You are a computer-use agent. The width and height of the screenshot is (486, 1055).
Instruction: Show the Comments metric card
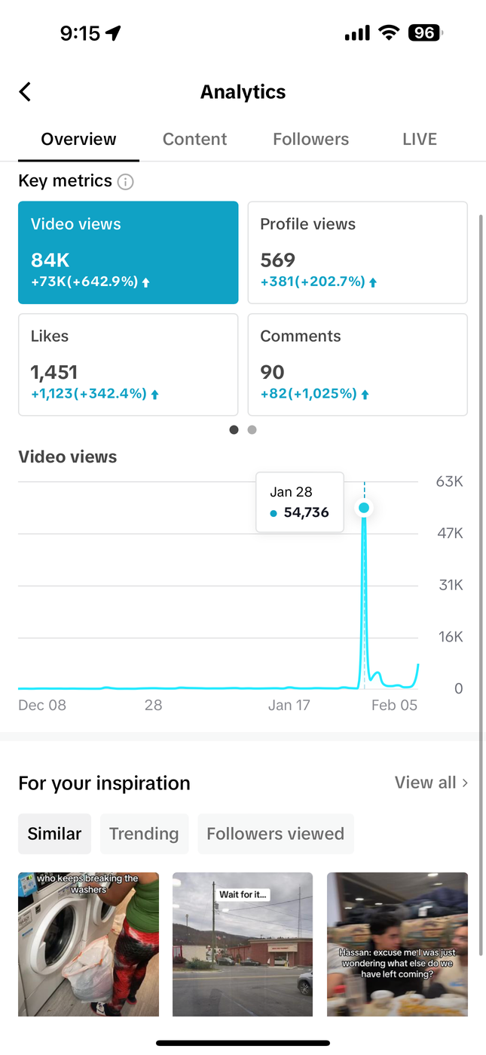[357, 364]
